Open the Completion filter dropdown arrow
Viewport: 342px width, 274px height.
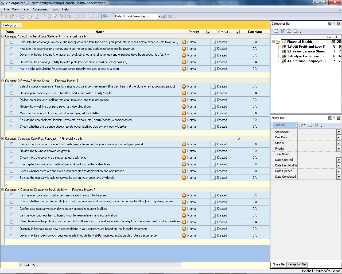339,132
